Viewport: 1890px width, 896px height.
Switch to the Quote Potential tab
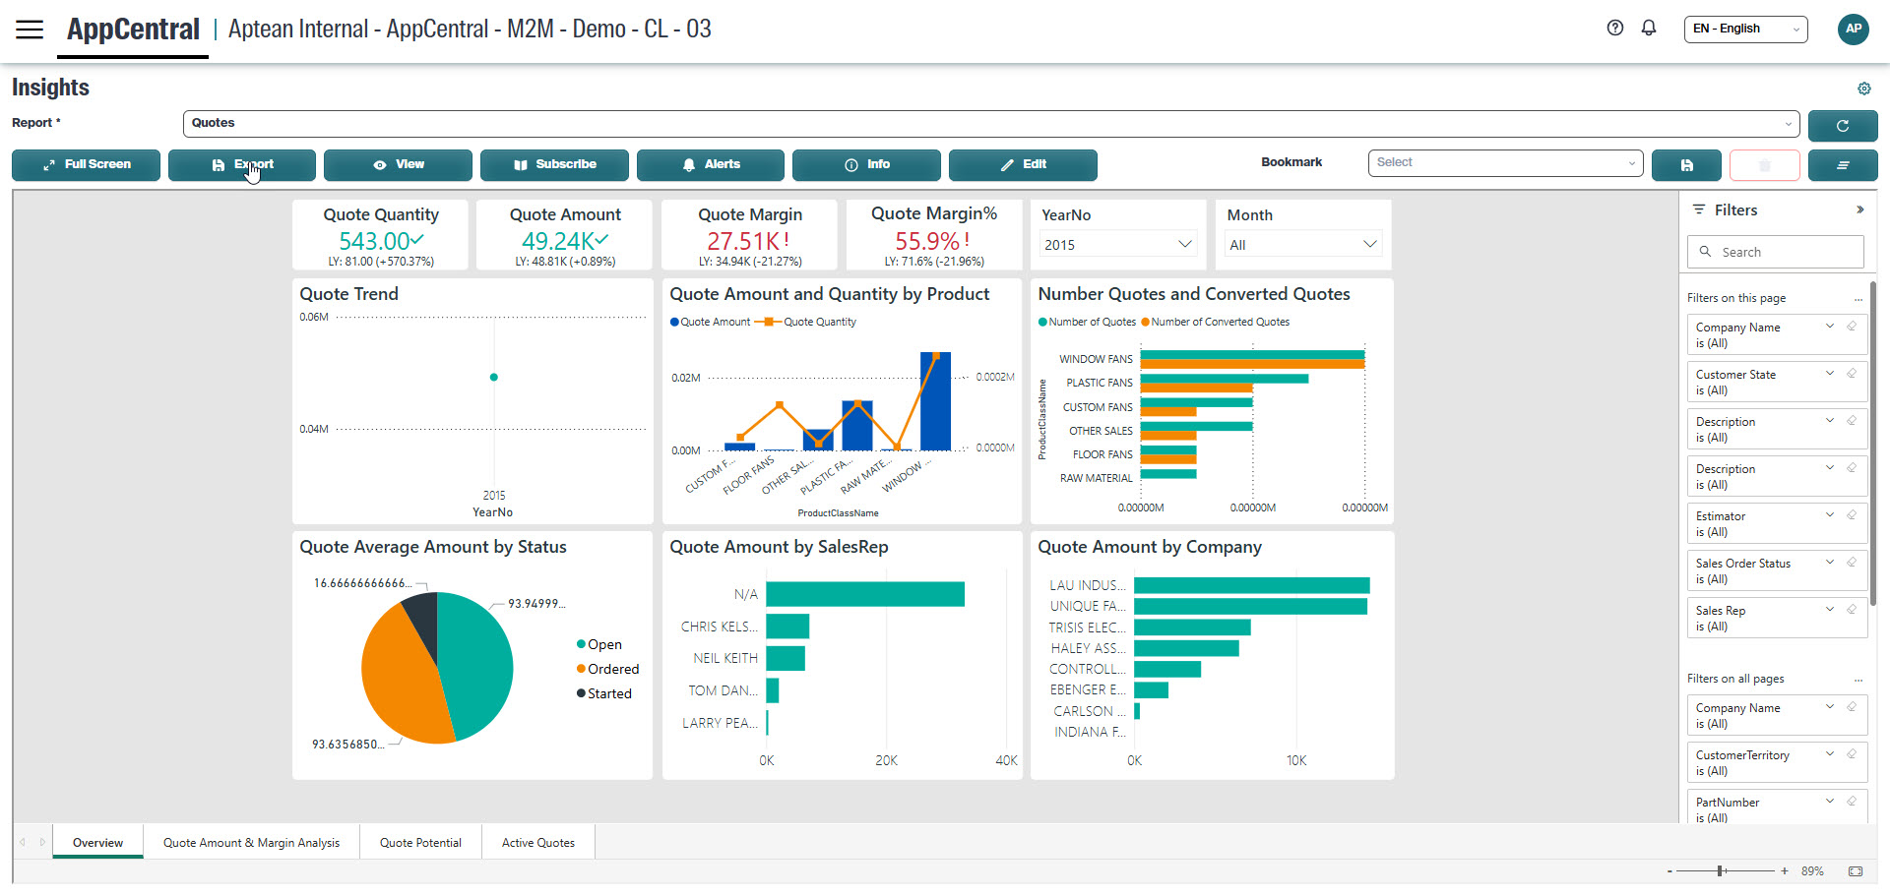[x=420, y=842]
